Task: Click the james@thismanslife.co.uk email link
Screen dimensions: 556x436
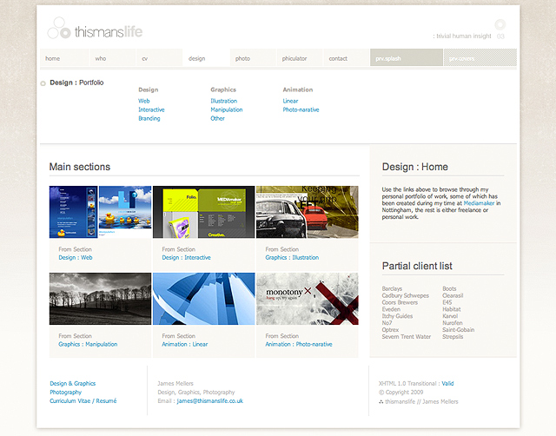Action: point(210,401)
